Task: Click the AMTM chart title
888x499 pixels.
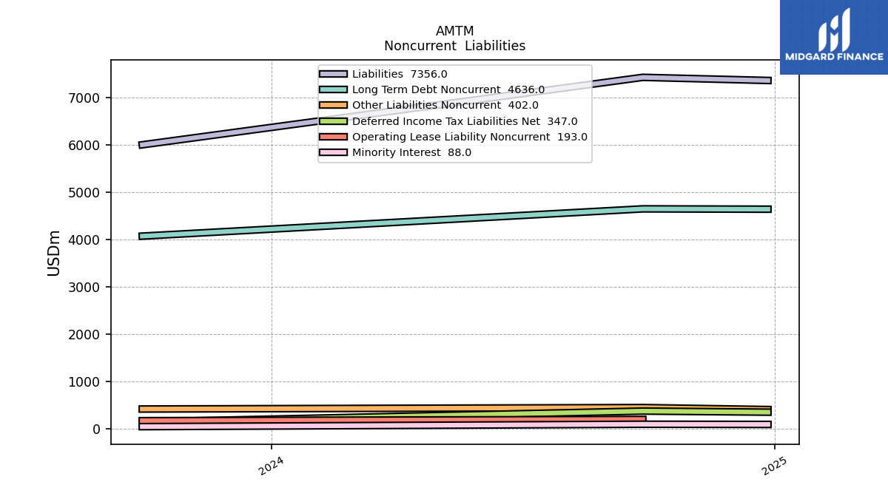Action: [x=454, y=31]
